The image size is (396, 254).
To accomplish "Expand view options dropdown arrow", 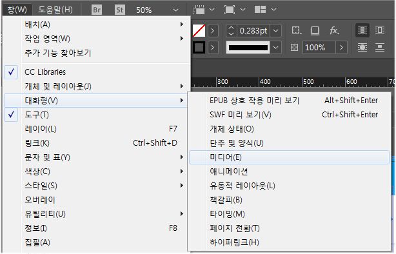I will (212, 10).
